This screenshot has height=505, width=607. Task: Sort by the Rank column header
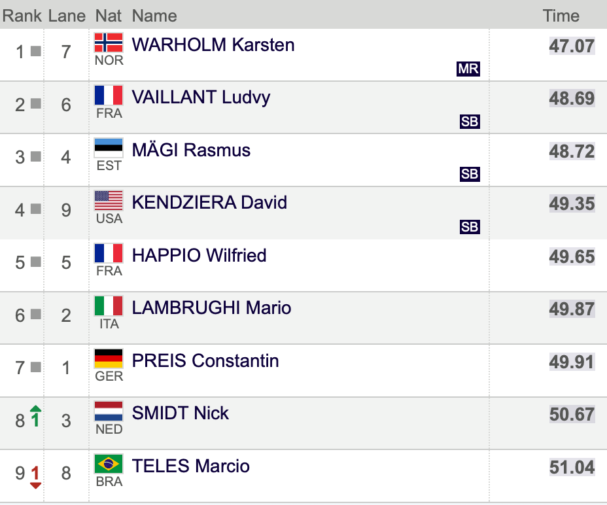click(22, 16)
